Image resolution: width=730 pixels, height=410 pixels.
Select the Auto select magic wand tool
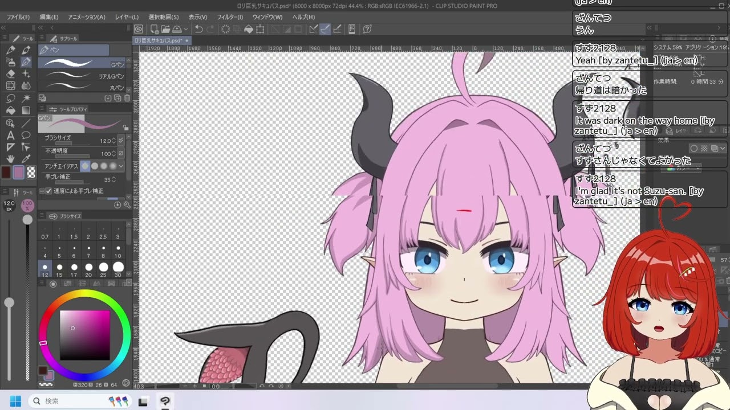[26, 99]
